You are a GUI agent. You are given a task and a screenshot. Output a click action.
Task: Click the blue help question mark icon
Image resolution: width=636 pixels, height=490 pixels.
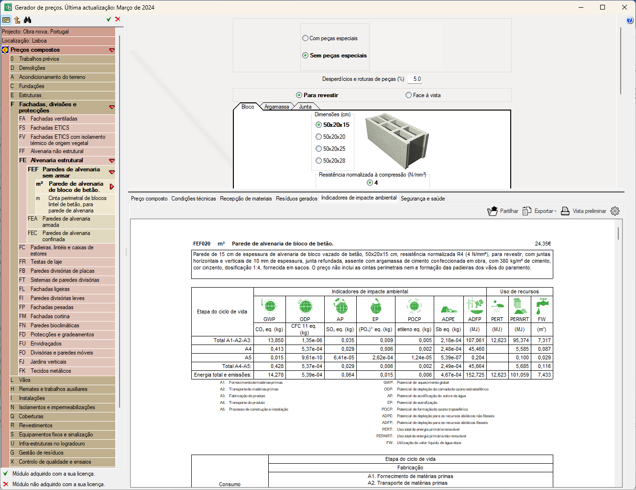(629, 20)
